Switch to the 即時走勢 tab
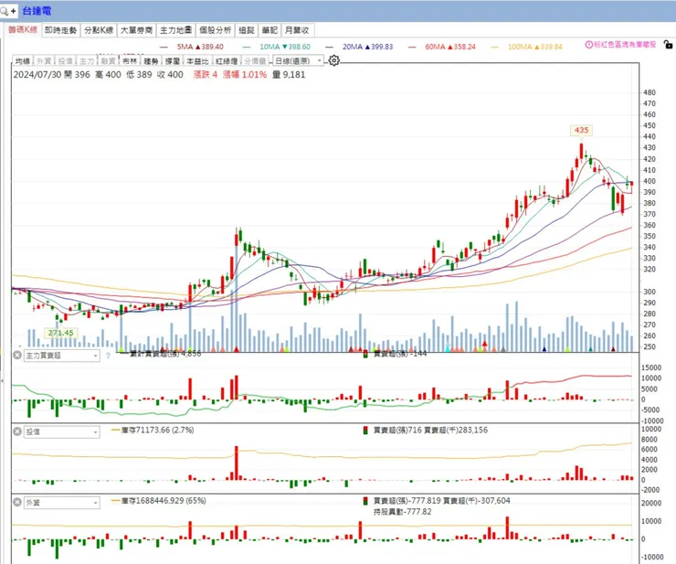The height and width of the screenshot is (564, 676). click(61, 30)
